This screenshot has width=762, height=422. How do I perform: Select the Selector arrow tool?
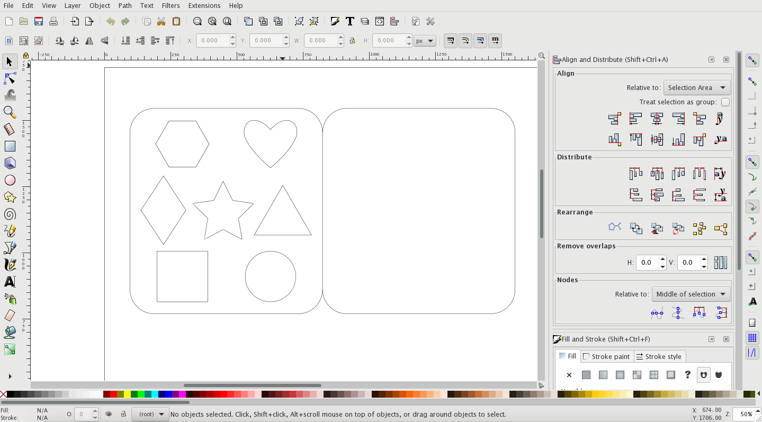pyautogui.click(x=10, y=61)
